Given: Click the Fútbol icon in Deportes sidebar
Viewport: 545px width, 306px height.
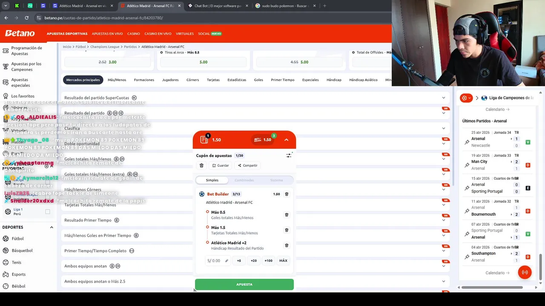Looking at the screenshot, I should point(6,238).
